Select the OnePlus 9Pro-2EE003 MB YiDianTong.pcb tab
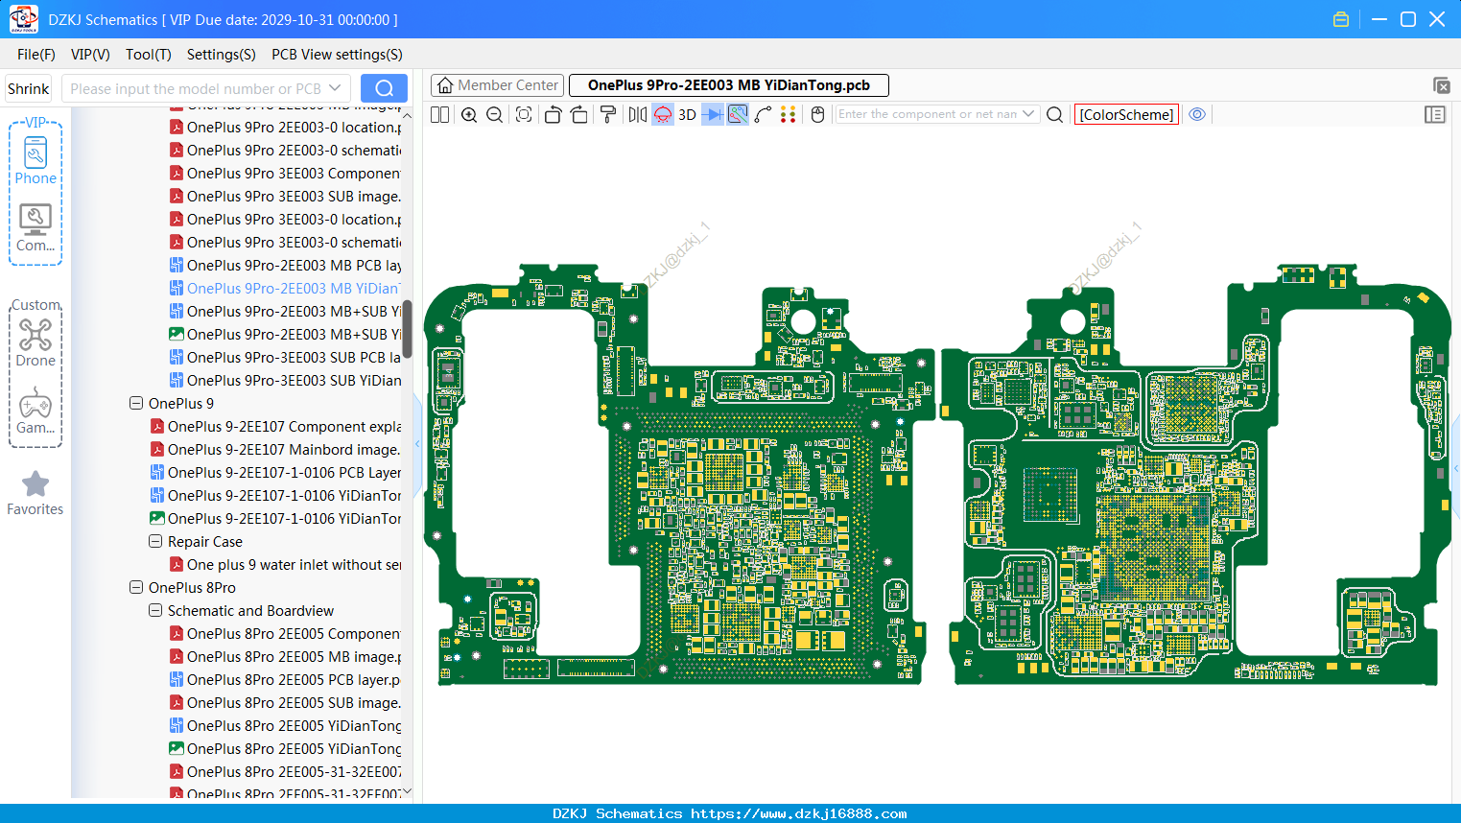The width and height of the screenshot is (1461, 823). click(729, 85)
